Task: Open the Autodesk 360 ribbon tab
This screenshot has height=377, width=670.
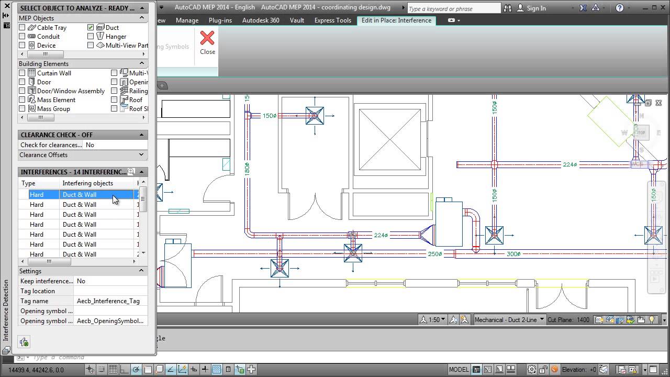Action: coord(261,20)
